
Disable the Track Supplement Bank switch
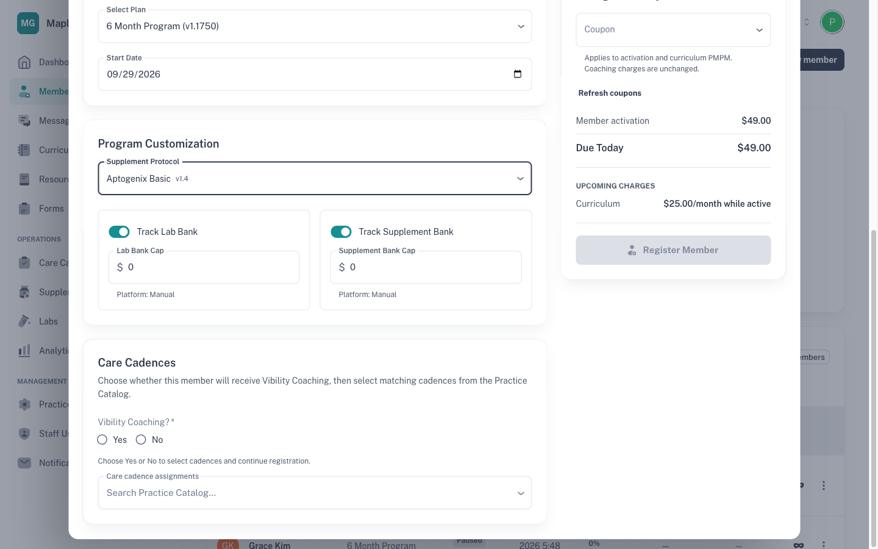click(x=341, y=232)
